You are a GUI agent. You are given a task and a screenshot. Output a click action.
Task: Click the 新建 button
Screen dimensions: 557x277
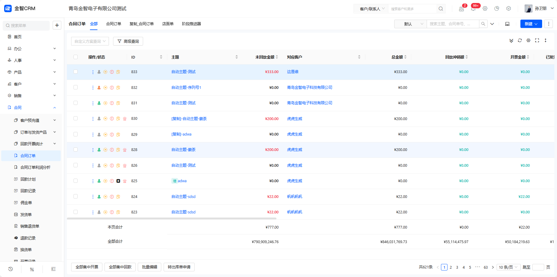coord(531,24)
